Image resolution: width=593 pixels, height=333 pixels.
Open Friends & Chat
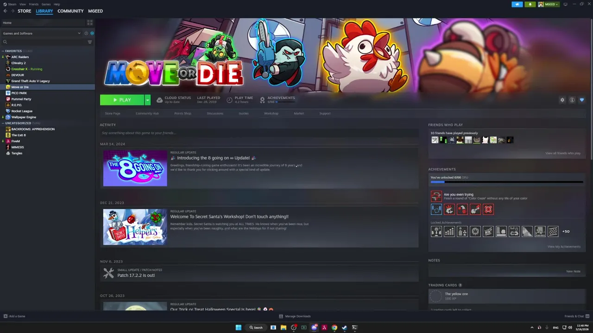(x=577, y=316)
